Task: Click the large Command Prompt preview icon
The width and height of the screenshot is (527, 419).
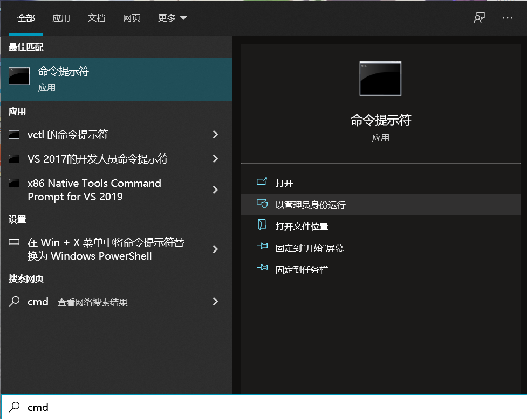Action: 380,79
